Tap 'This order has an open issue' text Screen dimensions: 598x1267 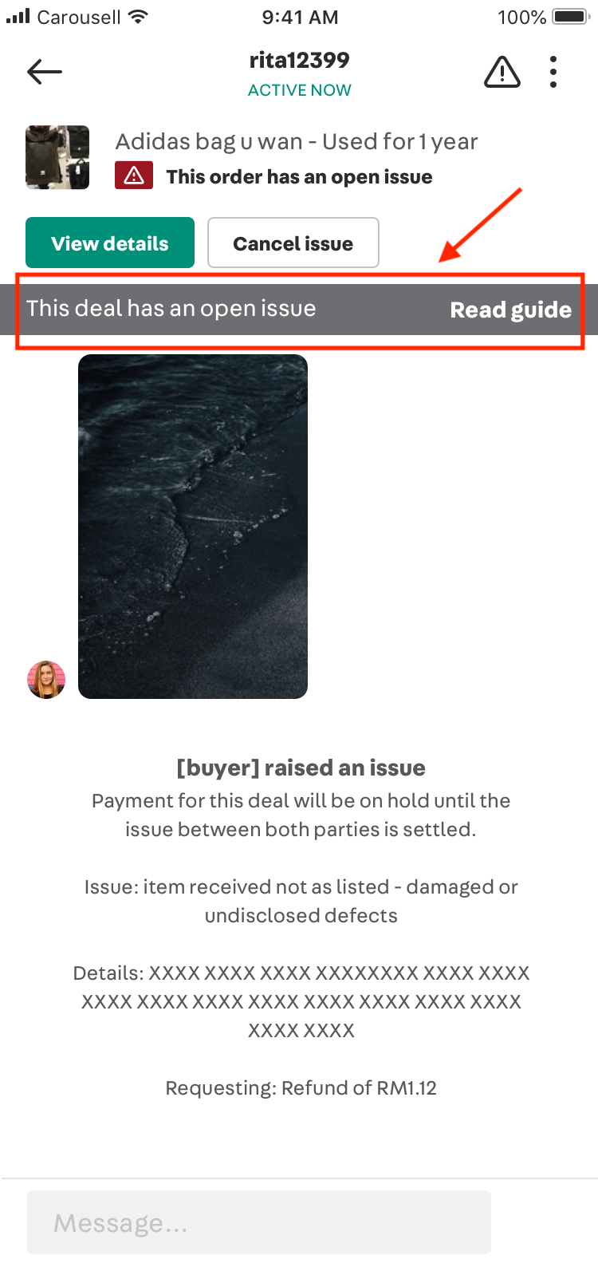(299, 176)
